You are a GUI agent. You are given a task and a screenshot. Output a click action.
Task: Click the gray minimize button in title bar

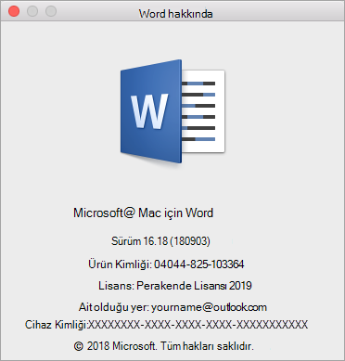(x=32, y=11)
